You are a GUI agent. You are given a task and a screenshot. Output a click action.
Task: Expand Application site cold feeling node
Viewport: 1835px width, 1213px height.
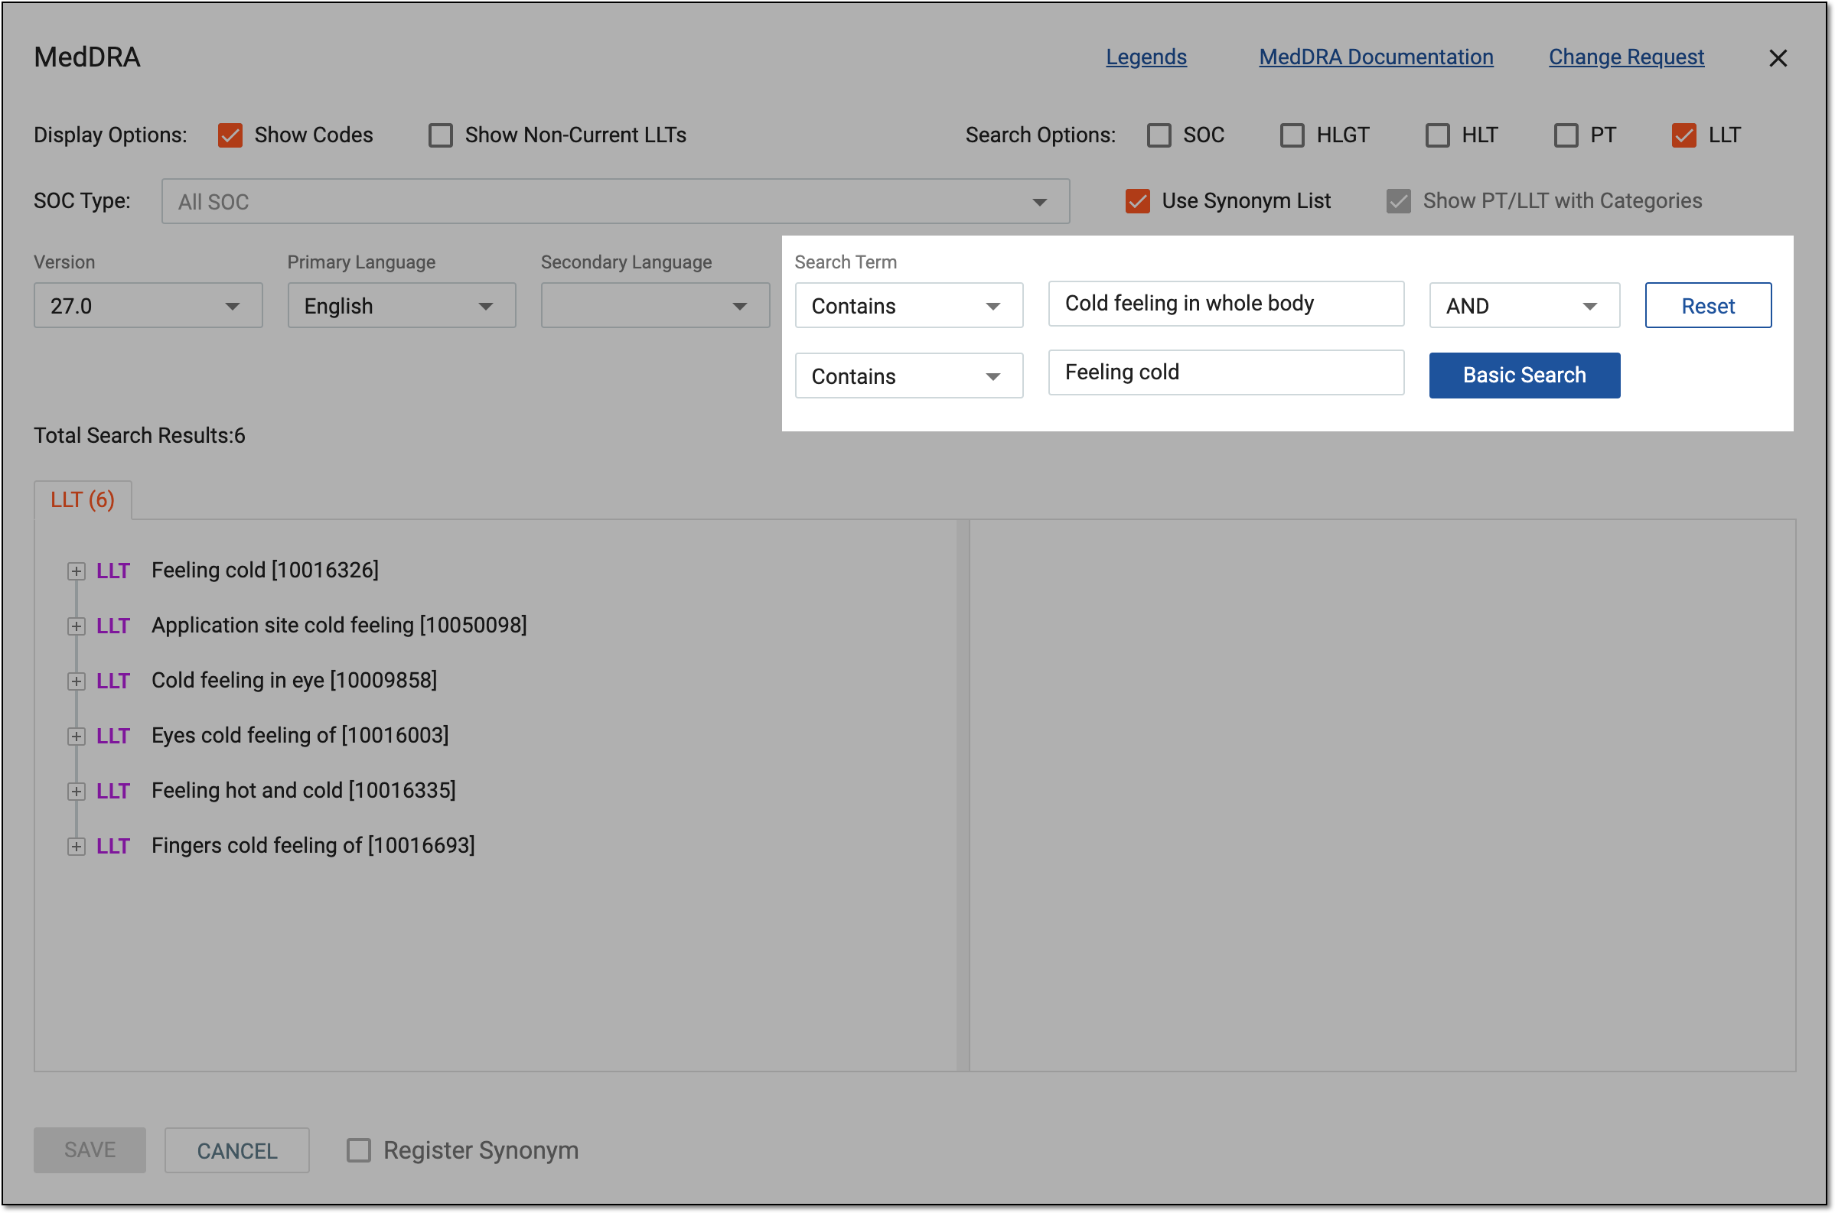point(76,626)
